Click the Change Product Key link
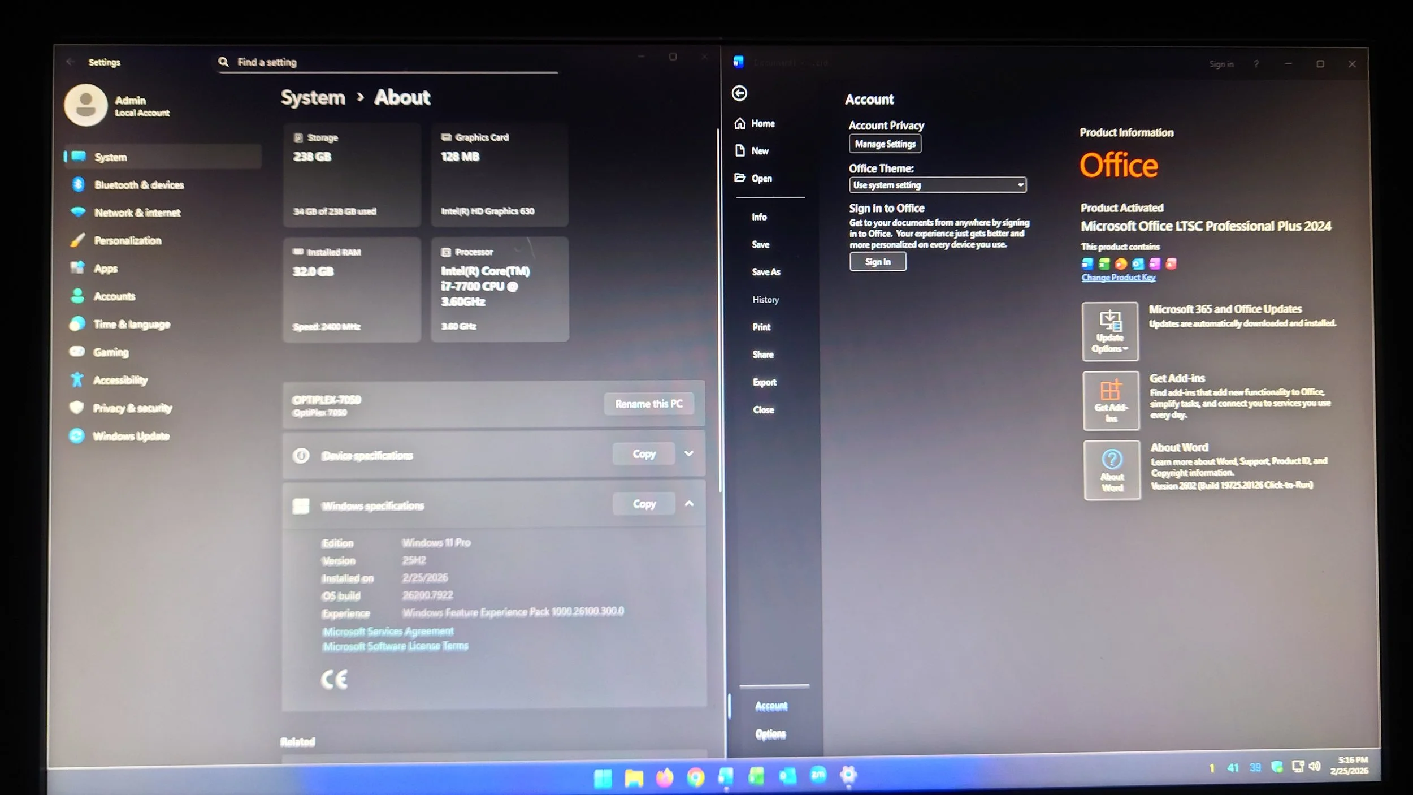This screenshot has width=1413, height=795. (1118, 278)
